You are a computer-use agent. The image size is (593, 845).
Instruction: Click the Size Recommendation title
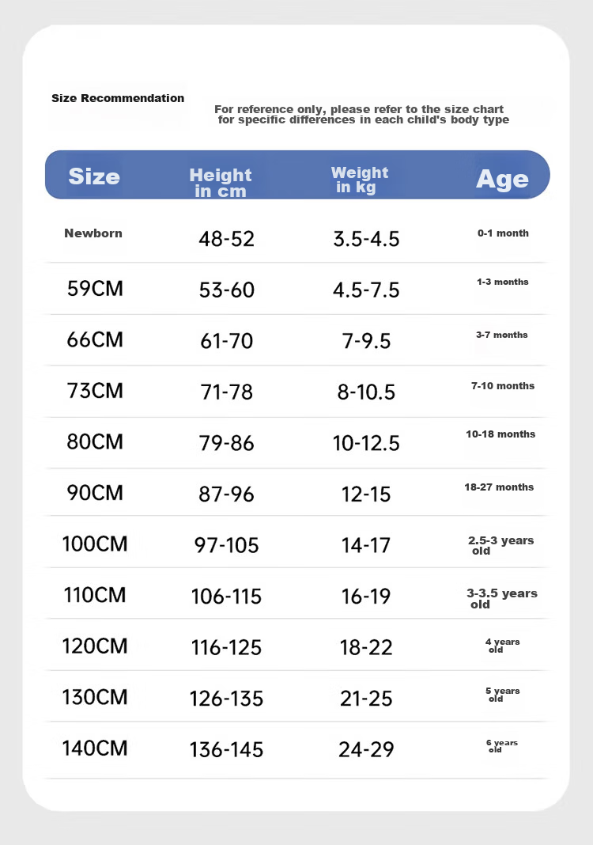coord(118,98)
